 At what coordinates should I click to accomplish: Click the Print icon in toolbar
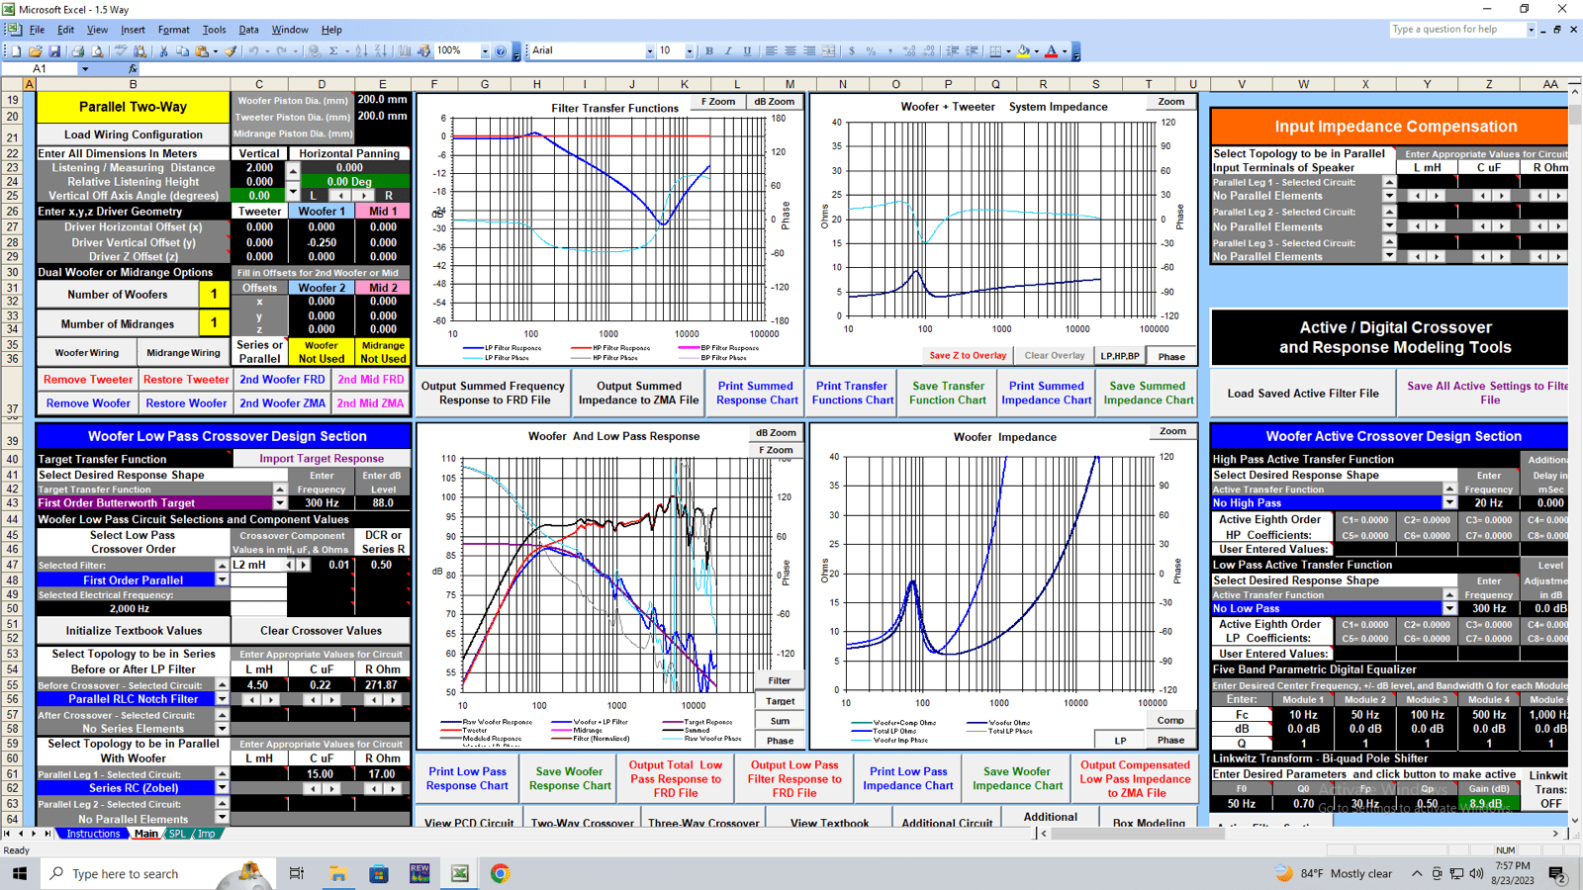[77, 50]
